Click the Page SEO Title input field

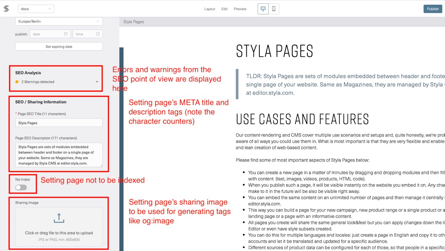coord(59,123)
